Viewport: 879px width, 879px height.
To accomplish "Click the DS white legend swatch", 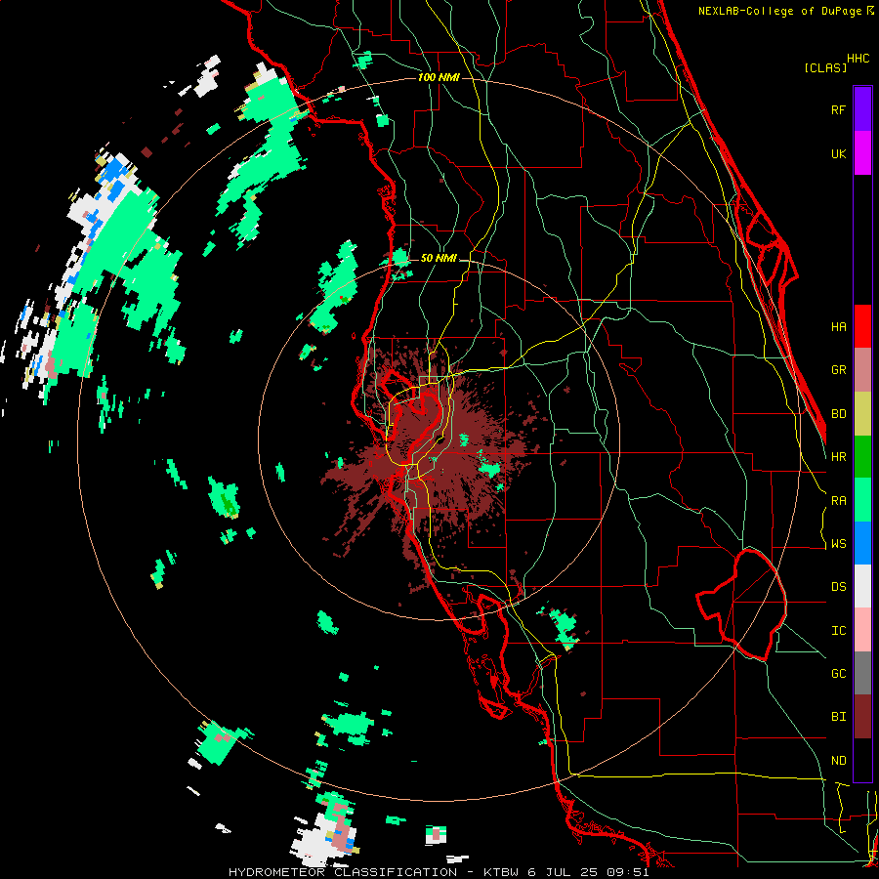I will [862, 586].
